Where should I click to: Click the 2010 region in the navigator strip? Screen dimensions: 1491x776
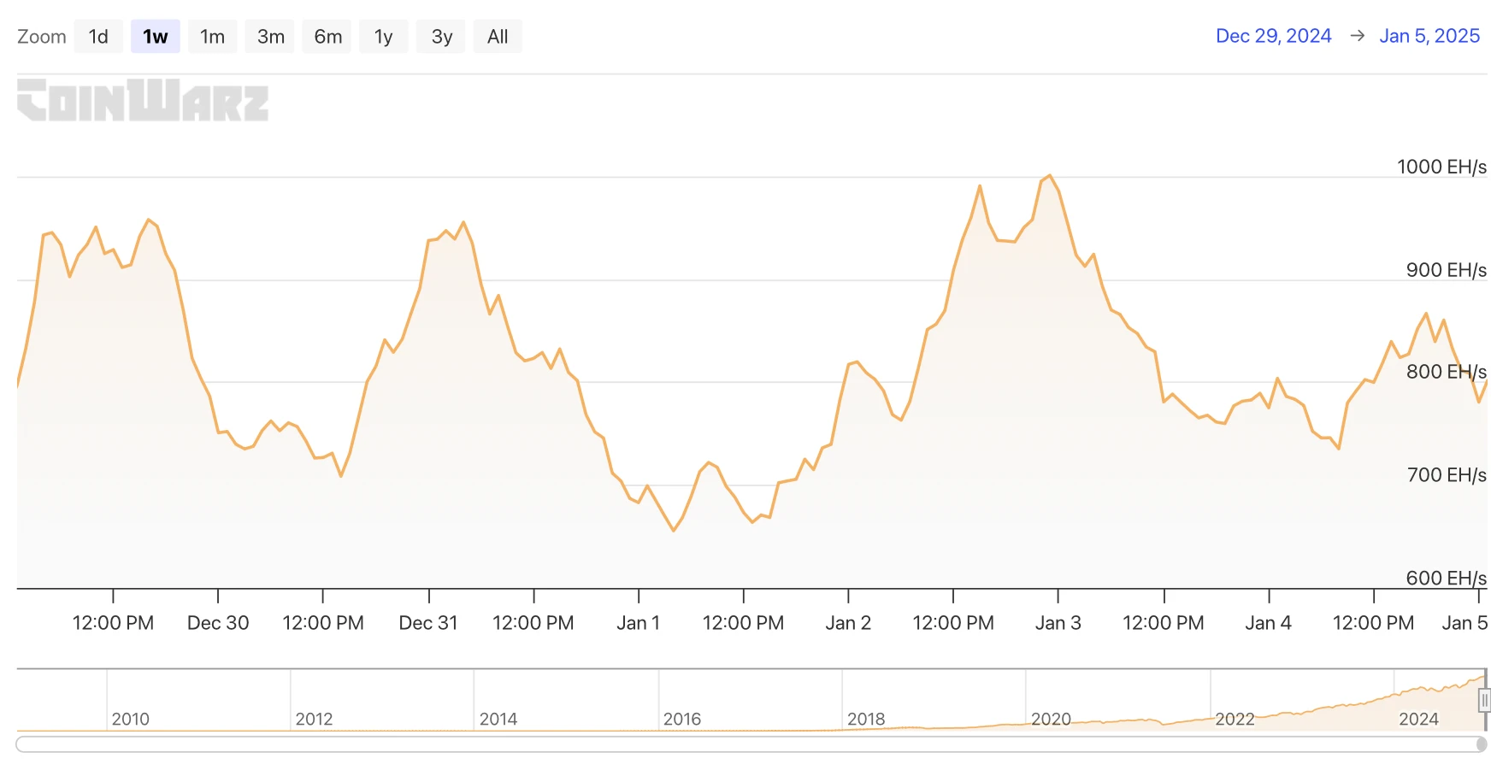click(x=131, y=719)
